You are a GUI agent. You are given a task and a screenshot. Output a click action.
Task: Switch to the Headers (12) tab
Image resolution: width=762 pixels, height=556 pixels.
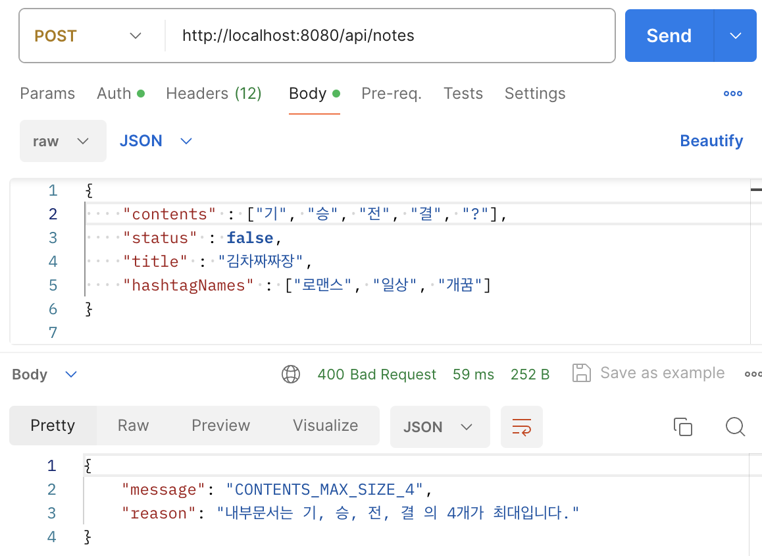[214, 94]
